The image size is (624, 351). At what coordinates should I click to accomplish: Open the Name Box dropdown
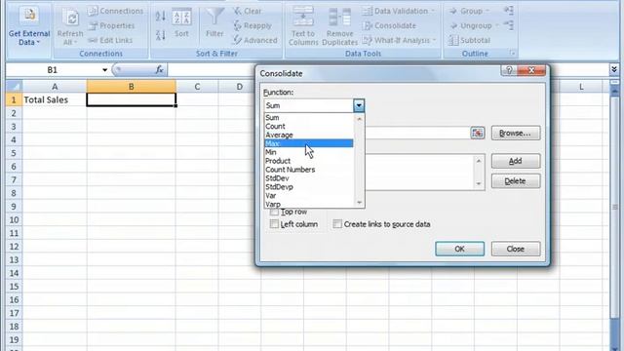(x=104, y=70)
